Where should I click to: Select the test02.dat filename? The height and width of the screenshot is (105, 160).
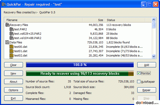pos(21,55)
